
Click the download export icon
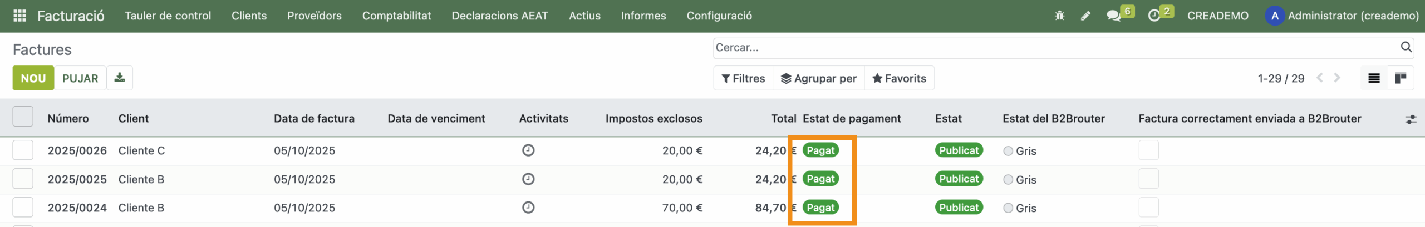click(120, 78)
